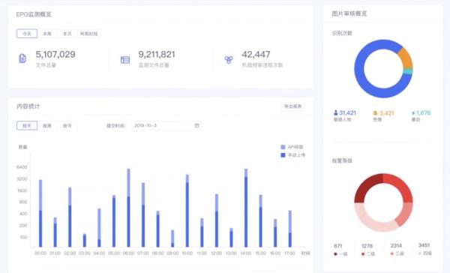Screen dimensions: 450x273
Task: Toggle the 一级 legend dot under 671
Action: tap(335, 253)
